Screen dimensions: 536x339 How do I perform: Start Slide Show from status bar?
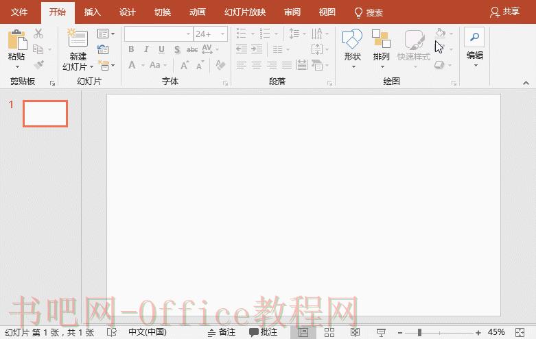[381, 332]
